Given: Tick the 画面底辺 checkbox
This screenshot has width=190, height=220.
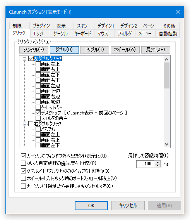Looking at the screenshot, I should click(38, 102).
